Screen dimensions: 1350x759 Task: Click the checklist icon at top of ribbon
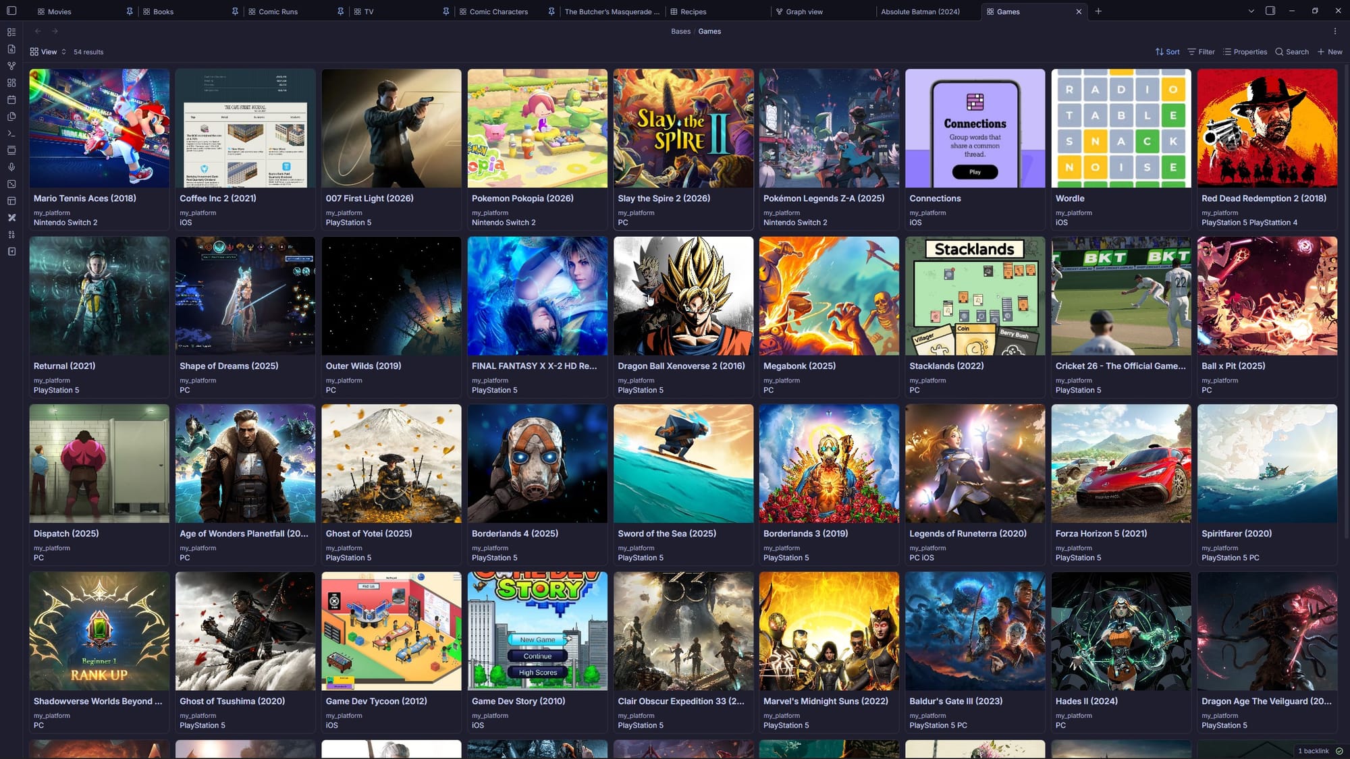pos(11,32)
